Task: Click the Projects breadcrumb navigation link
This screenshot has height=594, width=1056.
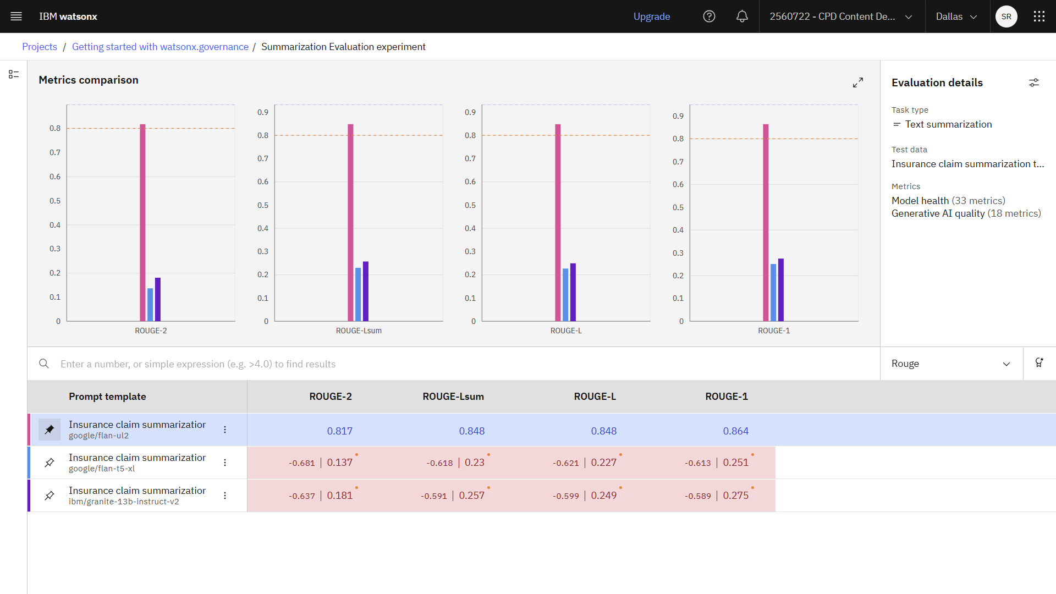Action: [40, 46]
